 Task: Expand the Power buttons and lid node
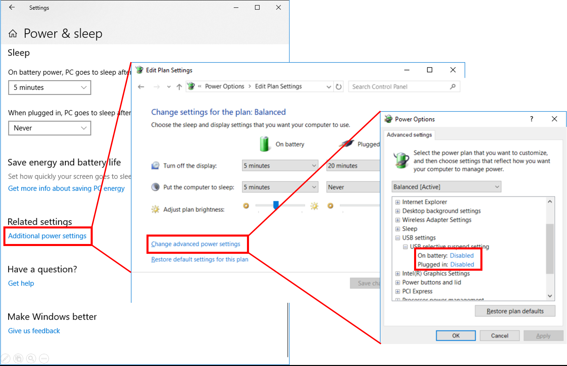[398, 283]
